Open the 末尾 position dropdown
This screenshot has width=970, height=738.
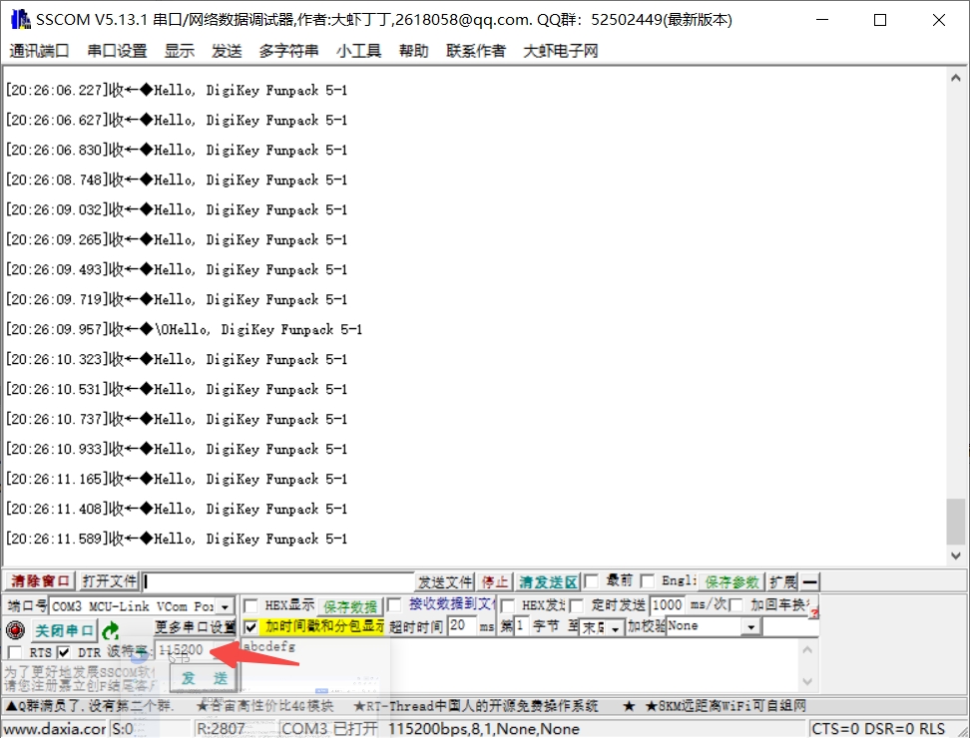[616, 627]
